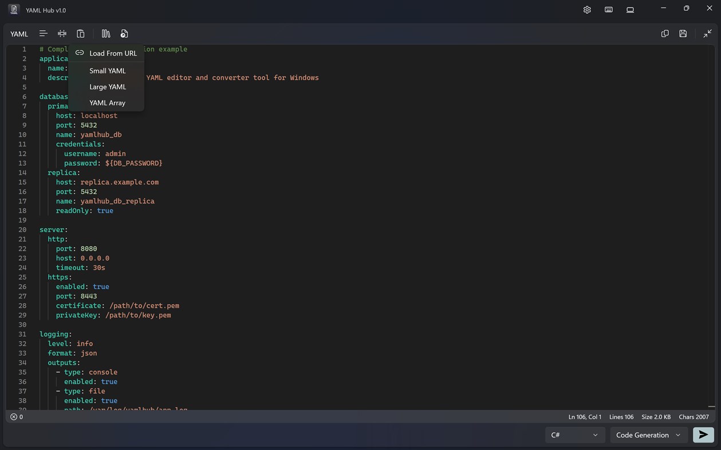Image resolution: width=721 pixels, height=450 pixels.
Task: Copy editor content with copy icon
Action: coord(665,34)
